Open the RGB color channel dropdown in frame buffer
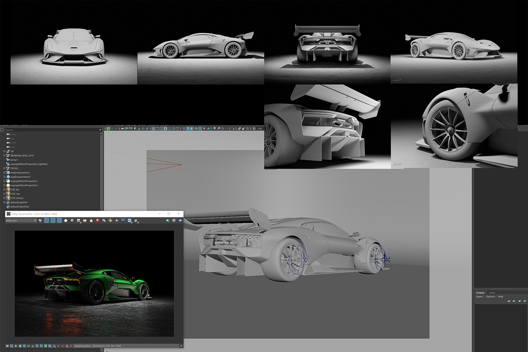This screenshot has width=528, height=352. 35,220
